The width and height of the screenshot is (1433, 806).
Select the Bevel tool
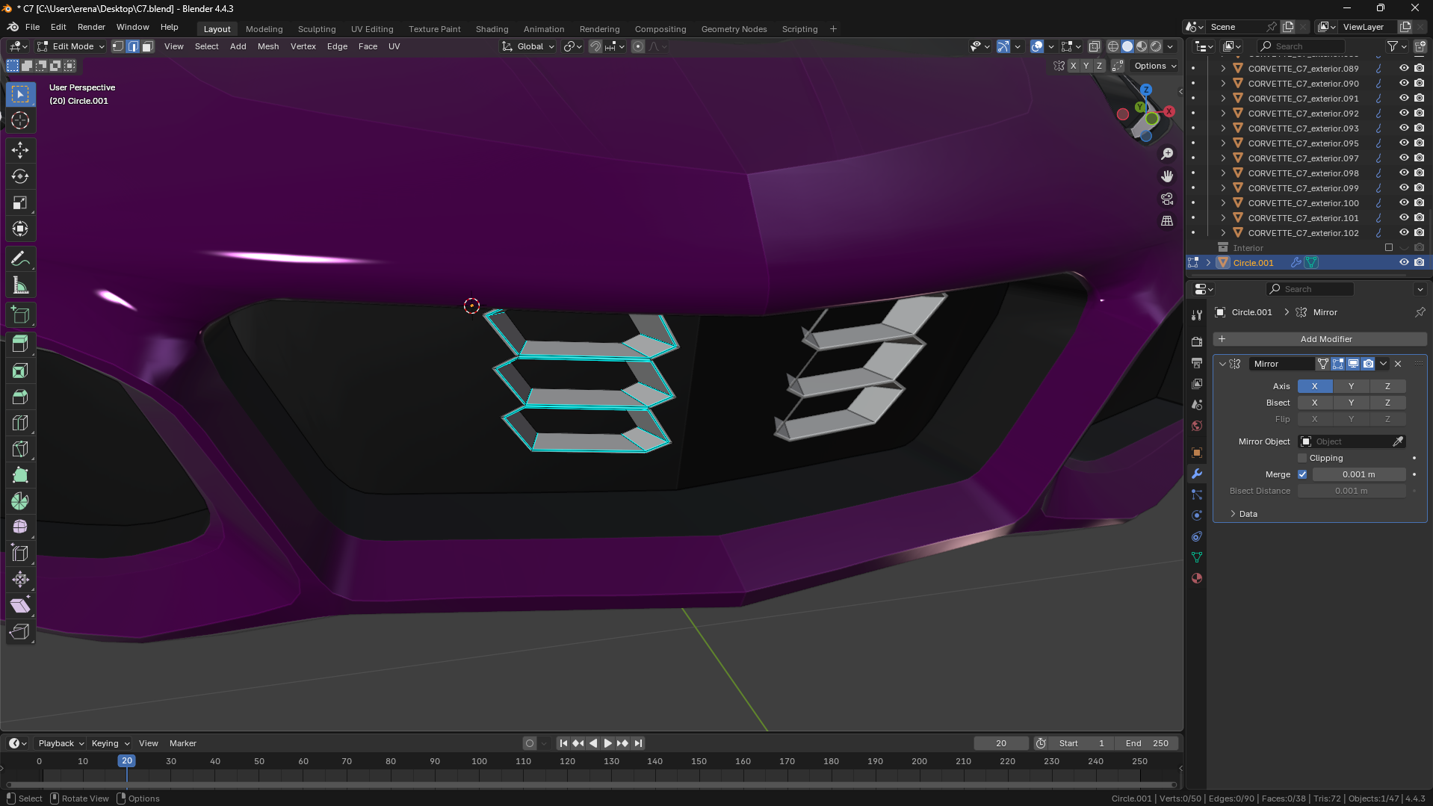click(x=20, y=397)
